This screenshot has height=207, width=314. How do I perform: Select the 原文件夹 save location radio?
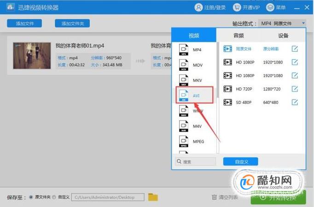[31, 197]
